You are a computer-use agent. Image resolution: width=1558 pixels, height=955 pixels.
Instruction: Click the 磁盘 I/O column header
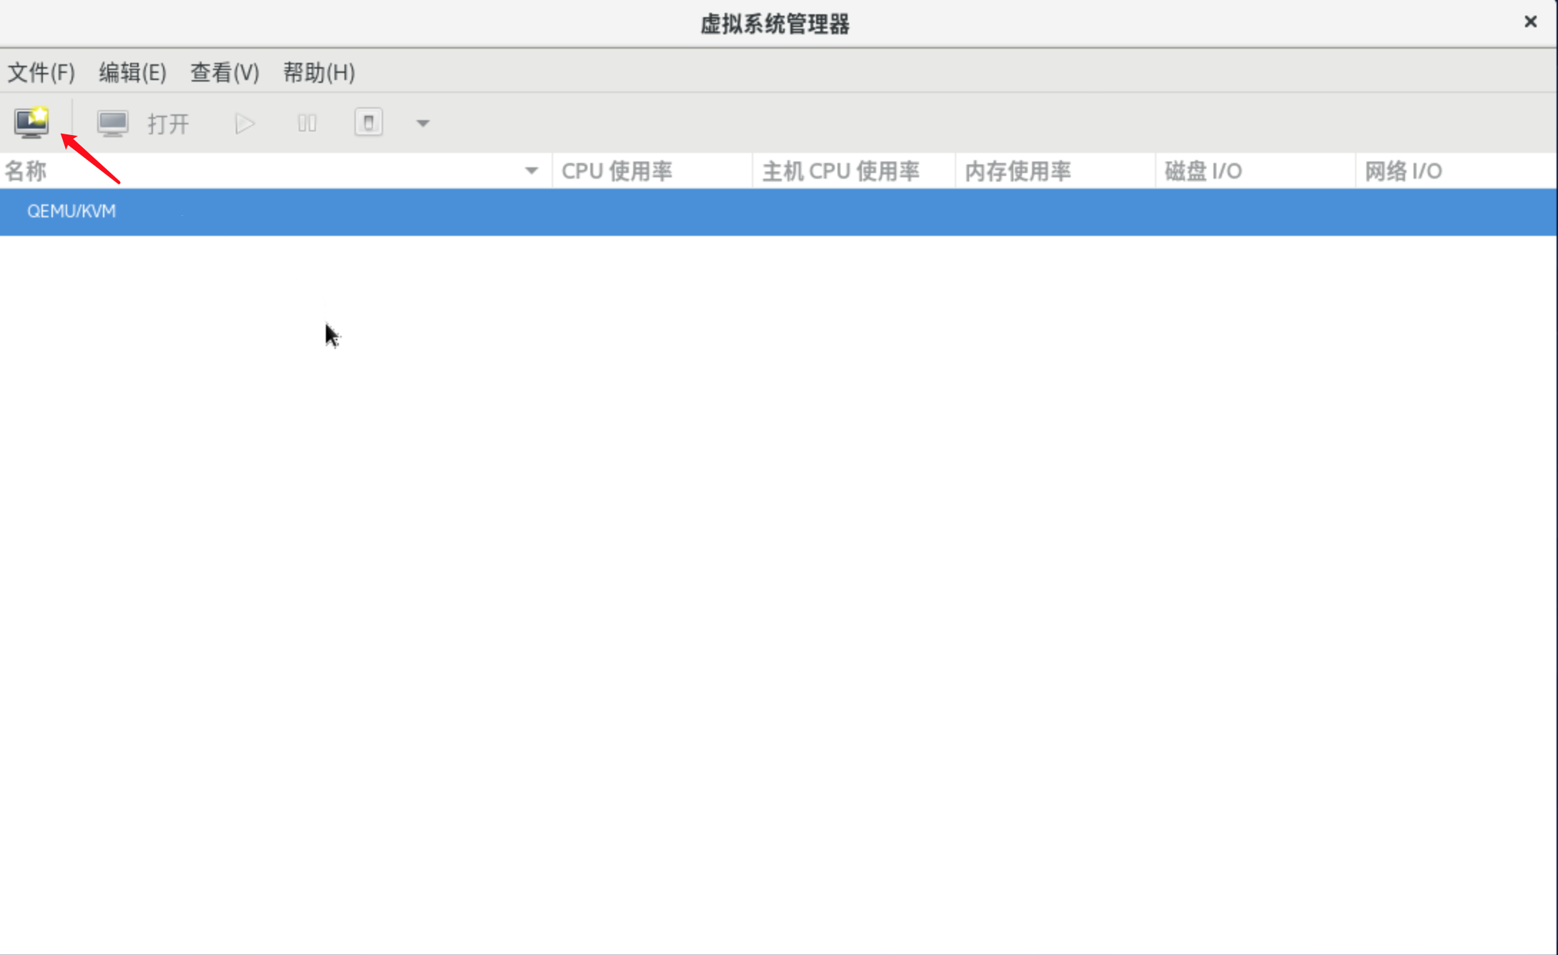coord(1255,171)
